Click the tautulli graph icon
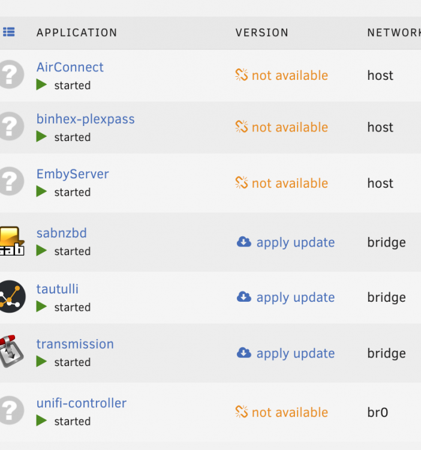Screen dimensions: 421x450 pyautogui.click(x=13, y=296)
